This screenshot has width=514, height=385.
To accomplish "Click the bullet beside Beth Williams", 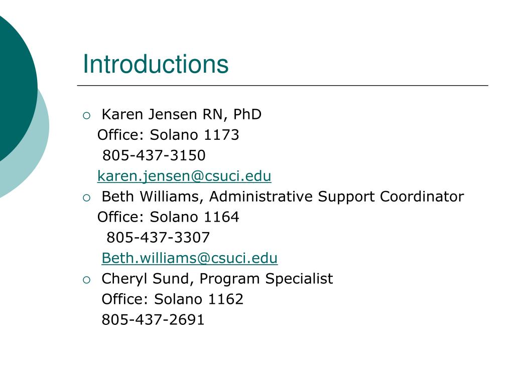I will click(x=86, y=198).
